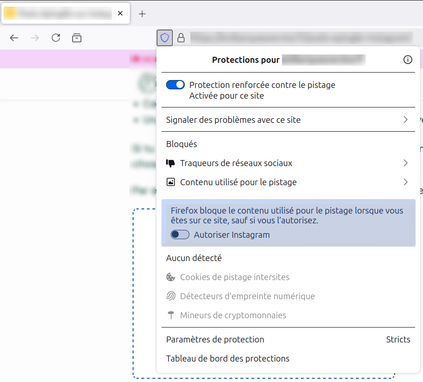Open a new tab with the plus button

click(142, 13)
